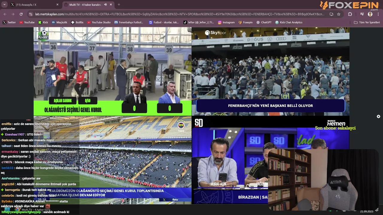
Task: Switch to the Multi TV tab
Action: point(88,4)
